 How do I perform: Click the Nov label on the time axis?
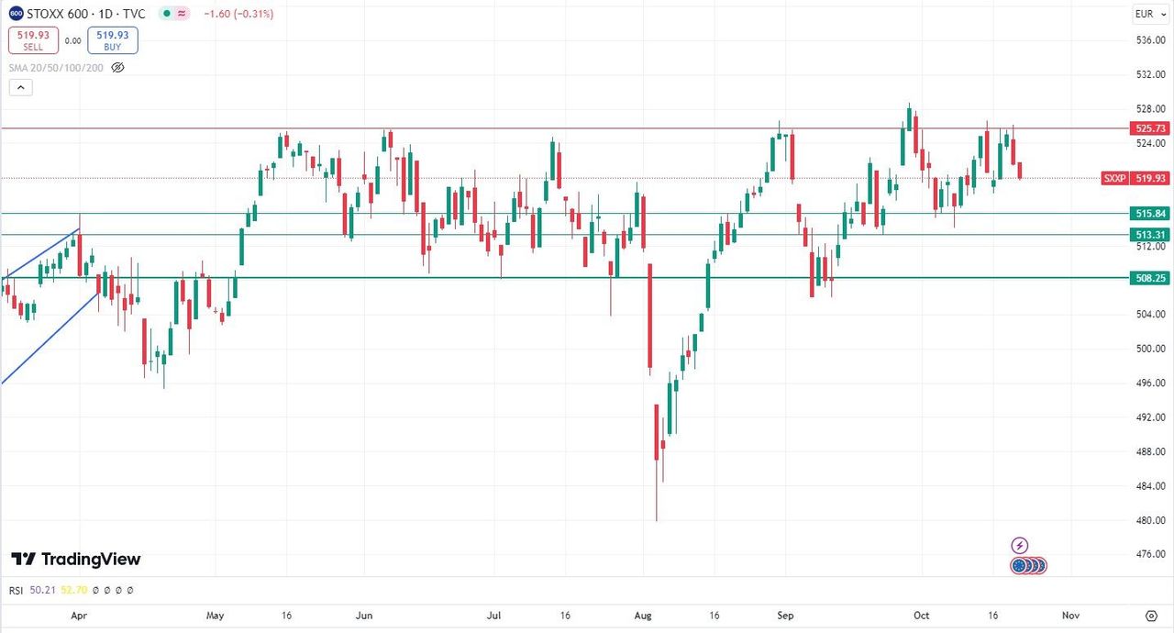[1069, 615]
